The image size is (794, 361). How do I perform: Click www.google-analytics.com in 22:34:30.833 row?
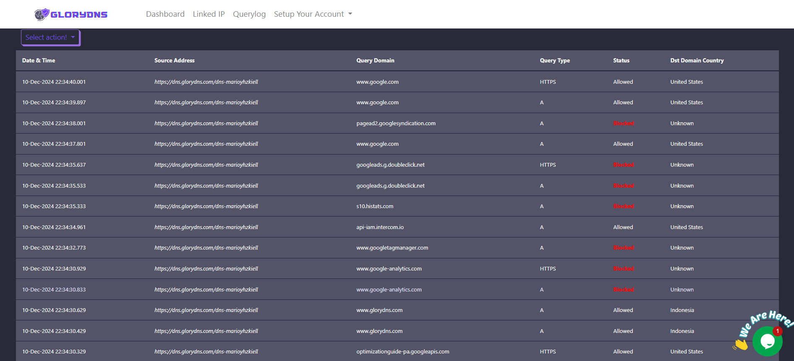click(x=389, y=290)
